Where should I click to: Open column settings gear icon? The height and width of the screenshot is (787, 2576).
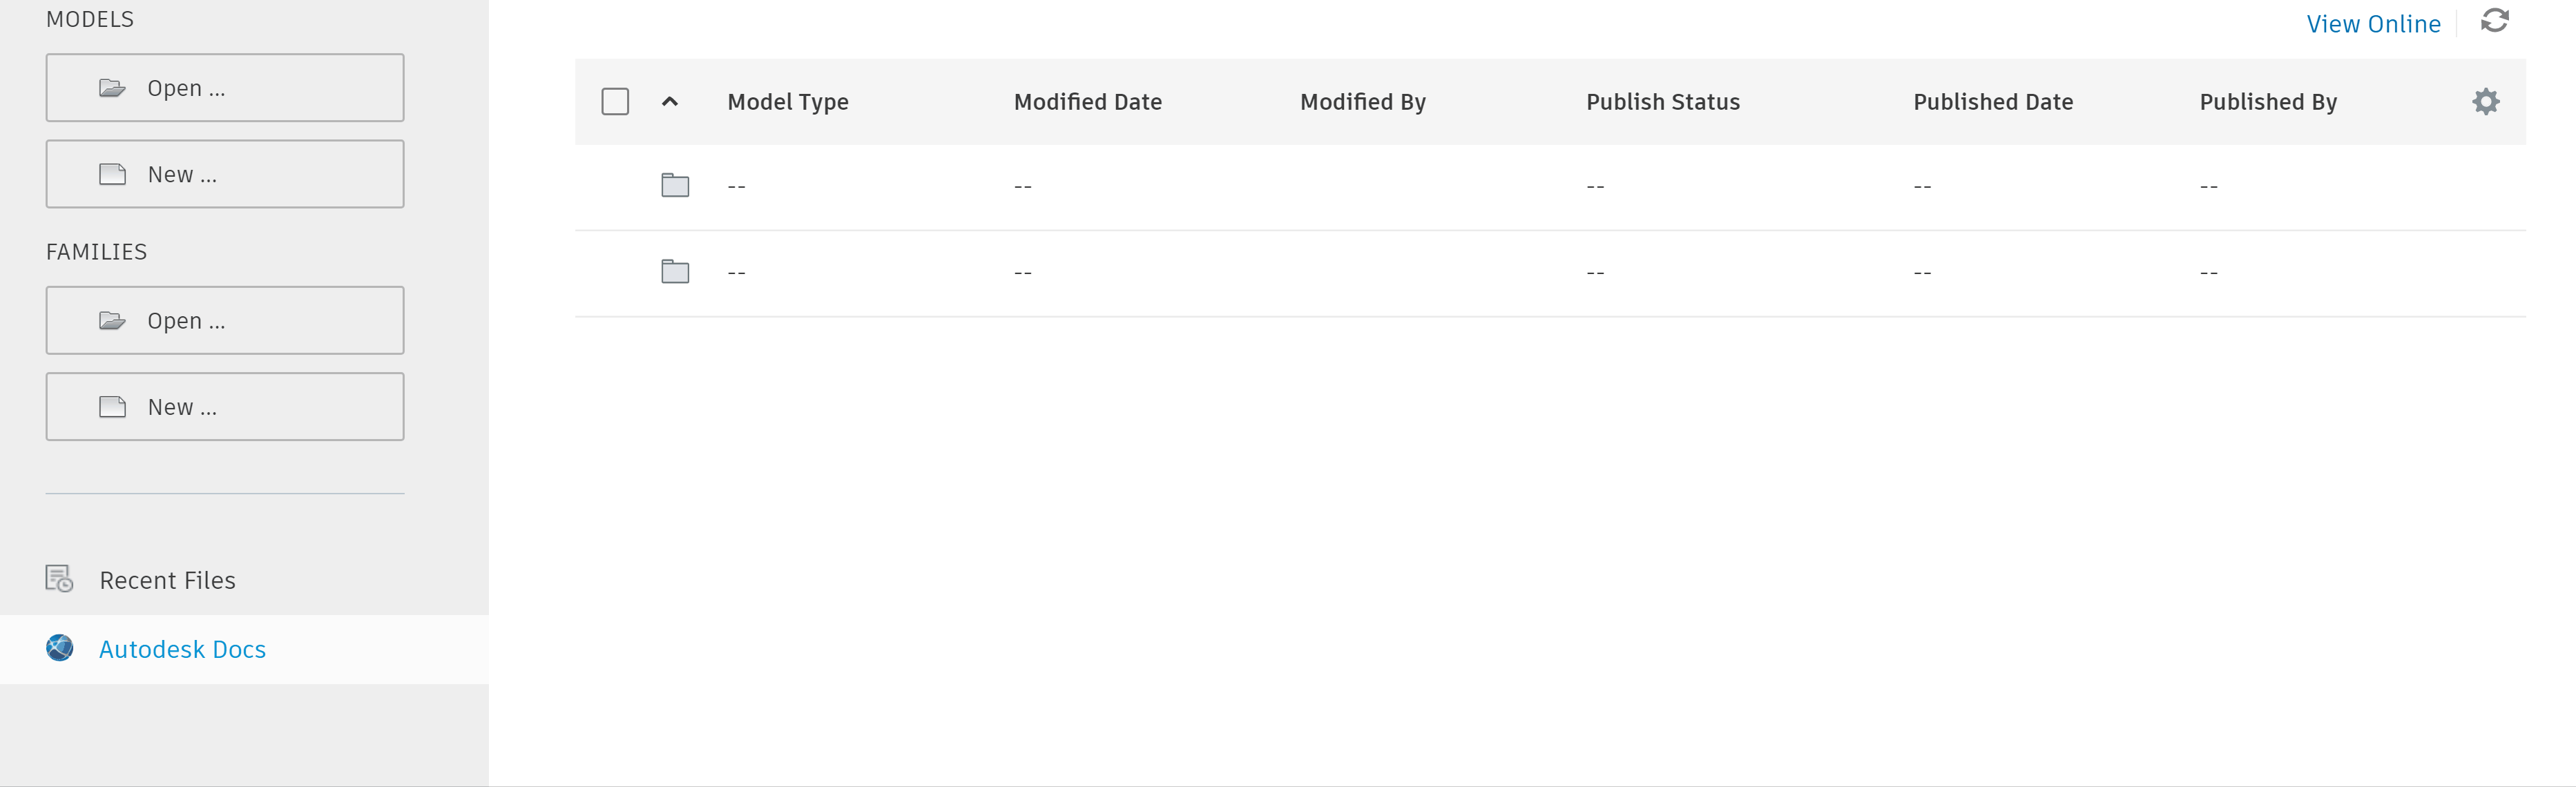click(x=2485, y=102)
